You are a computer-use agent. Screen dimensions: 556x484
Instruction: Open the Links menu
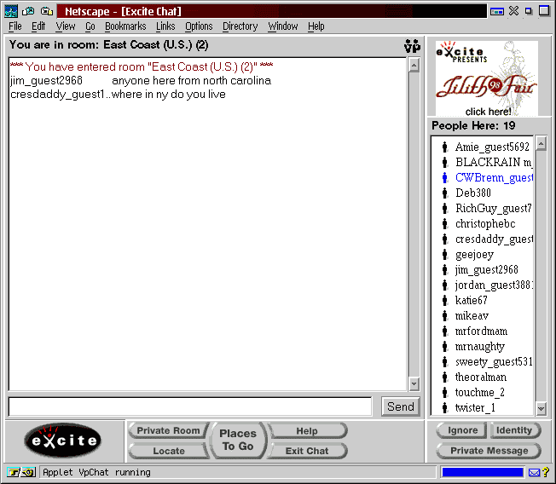[x=165, y=26]
